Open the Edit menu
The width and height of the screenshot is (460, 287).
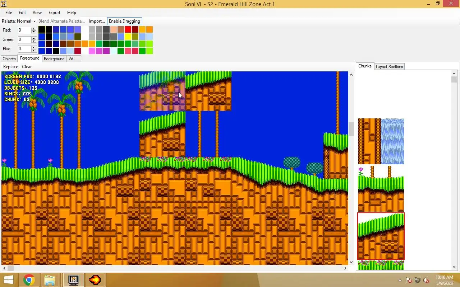point(22,13)
